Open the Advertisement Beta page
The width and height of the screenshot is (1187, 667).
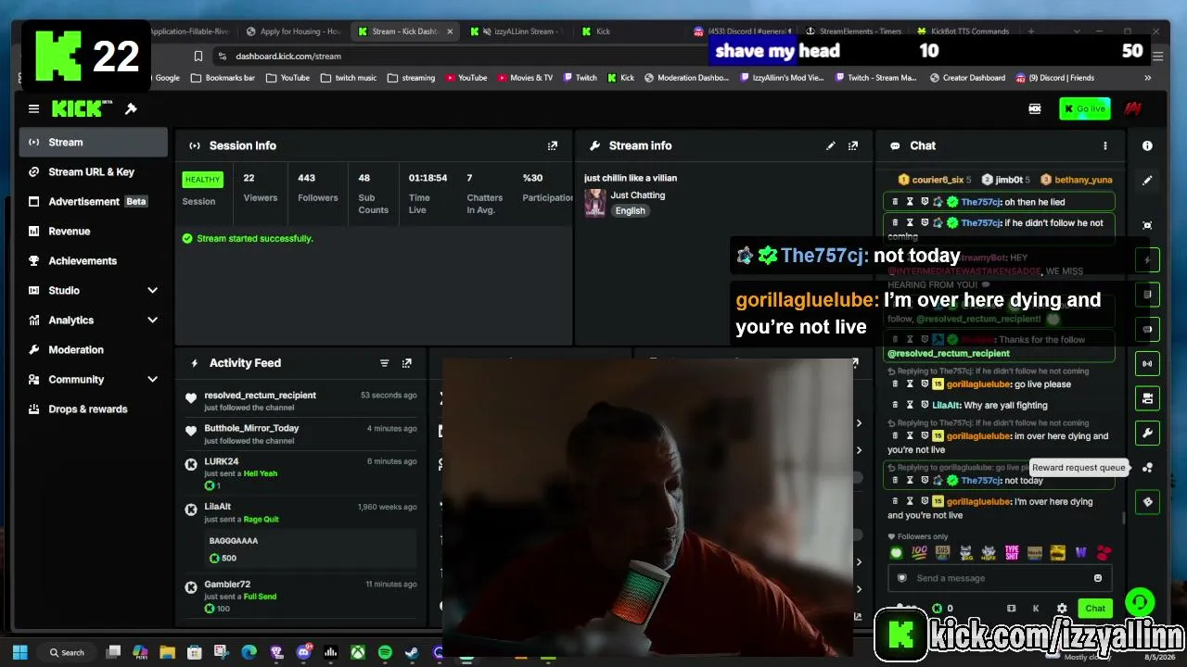pos(94,202)
